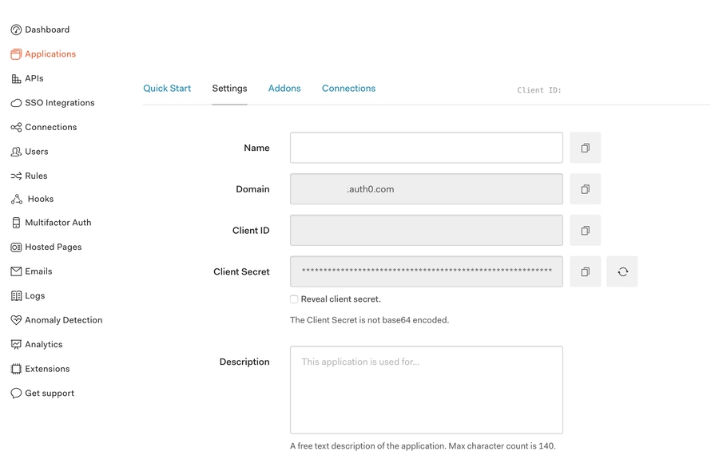Switch to the Quick Start tab
The image size is (719, 459).
[x=167, y=89]
